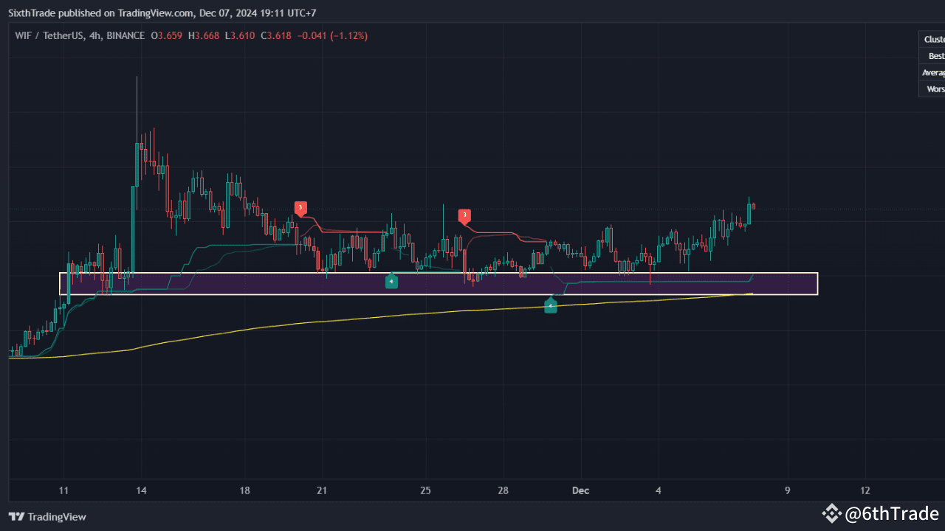This screenshot has width=945, height=531.
Task: Toggle the Worst row in the right panel
Action: pyautogui.click(x=935, y=88)
